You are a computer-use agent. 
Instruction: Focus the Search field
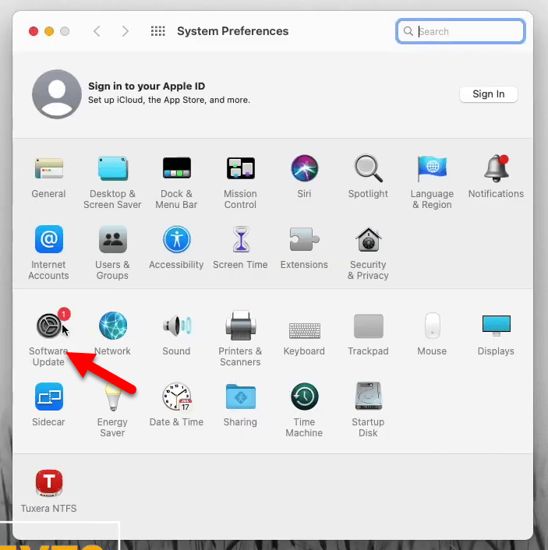pos(460,31)
